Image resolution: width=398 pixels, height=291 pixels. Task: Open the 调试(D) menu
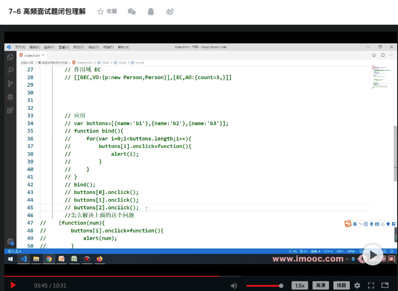(94, 47)
